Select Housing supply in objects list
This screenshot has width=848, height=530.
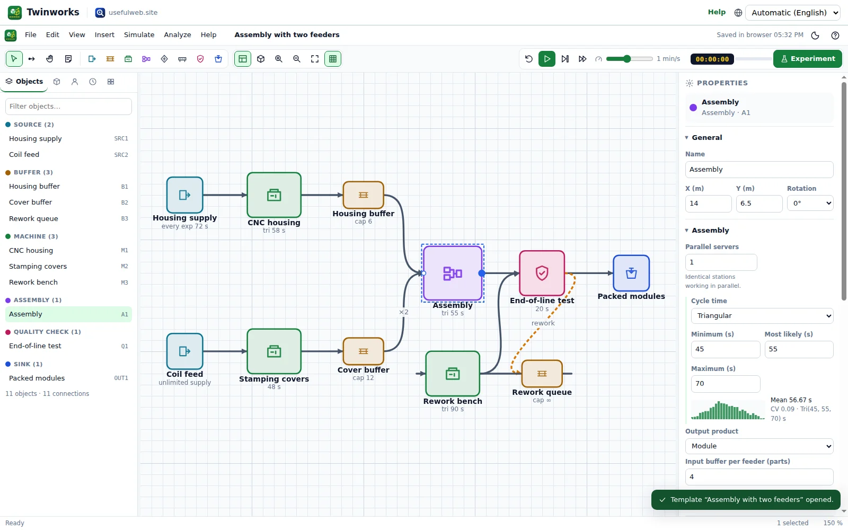(x=68, y=139)
